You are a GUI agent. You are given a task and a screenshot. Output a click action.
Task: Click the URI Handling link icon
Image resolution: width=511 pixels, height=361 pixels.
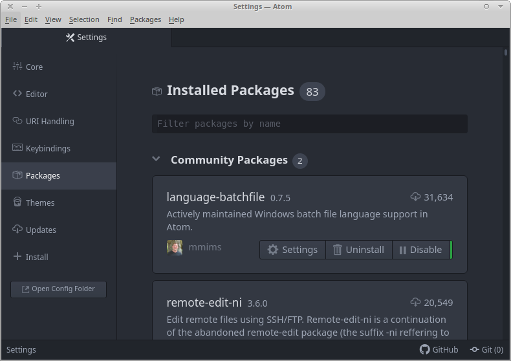17,121
